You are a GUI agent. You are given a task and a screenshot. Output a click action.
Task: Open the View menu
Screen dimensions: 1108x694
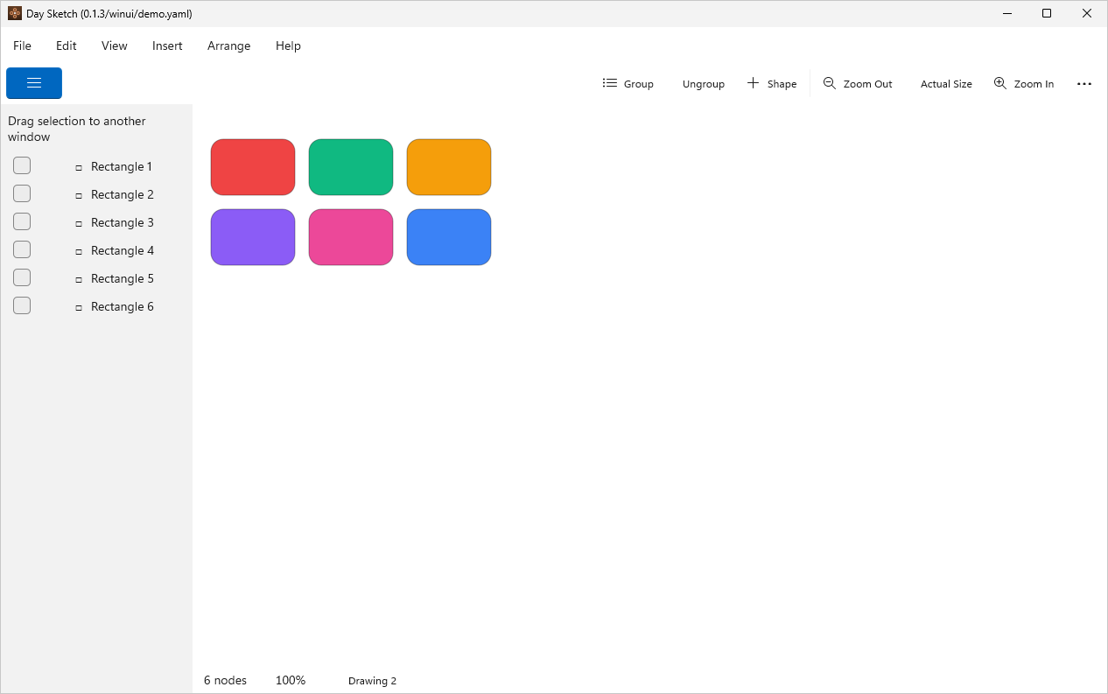click(115, 46)
